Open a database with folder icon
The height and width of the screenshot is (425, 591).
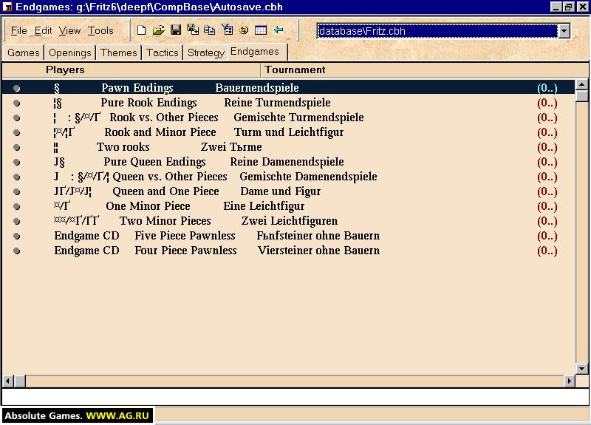[x=159, y=30]
